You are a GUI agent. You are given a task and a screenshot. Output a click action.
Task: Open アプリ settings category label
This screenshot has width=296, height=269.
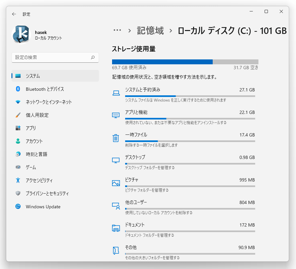[31, 128]
